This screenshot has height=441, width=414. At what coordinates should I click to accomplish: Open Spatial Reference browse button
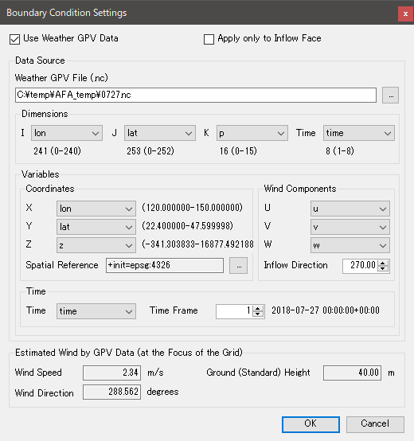point(239,265)
